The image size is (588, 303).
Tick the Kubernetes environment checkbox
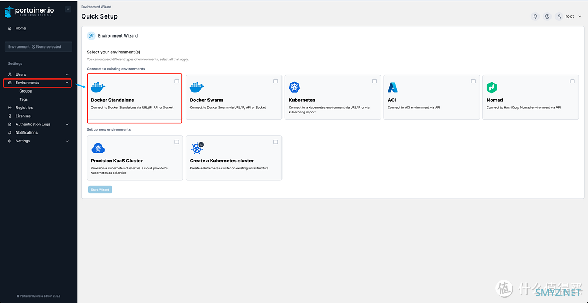pyautogui.click(x=375, y=81)
